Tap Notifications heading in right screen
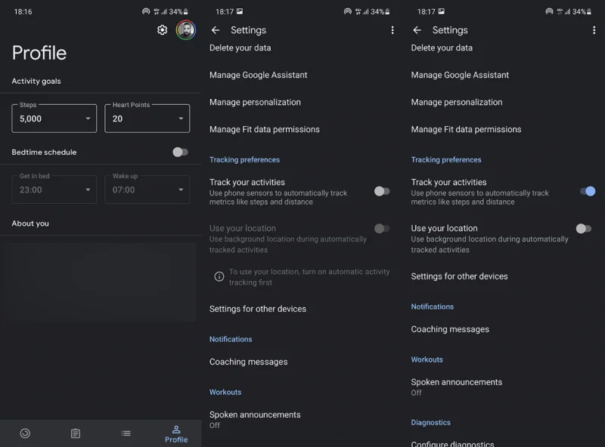This screenshot has width=605, height=447. pyautogui.click(x=432, y=307)
